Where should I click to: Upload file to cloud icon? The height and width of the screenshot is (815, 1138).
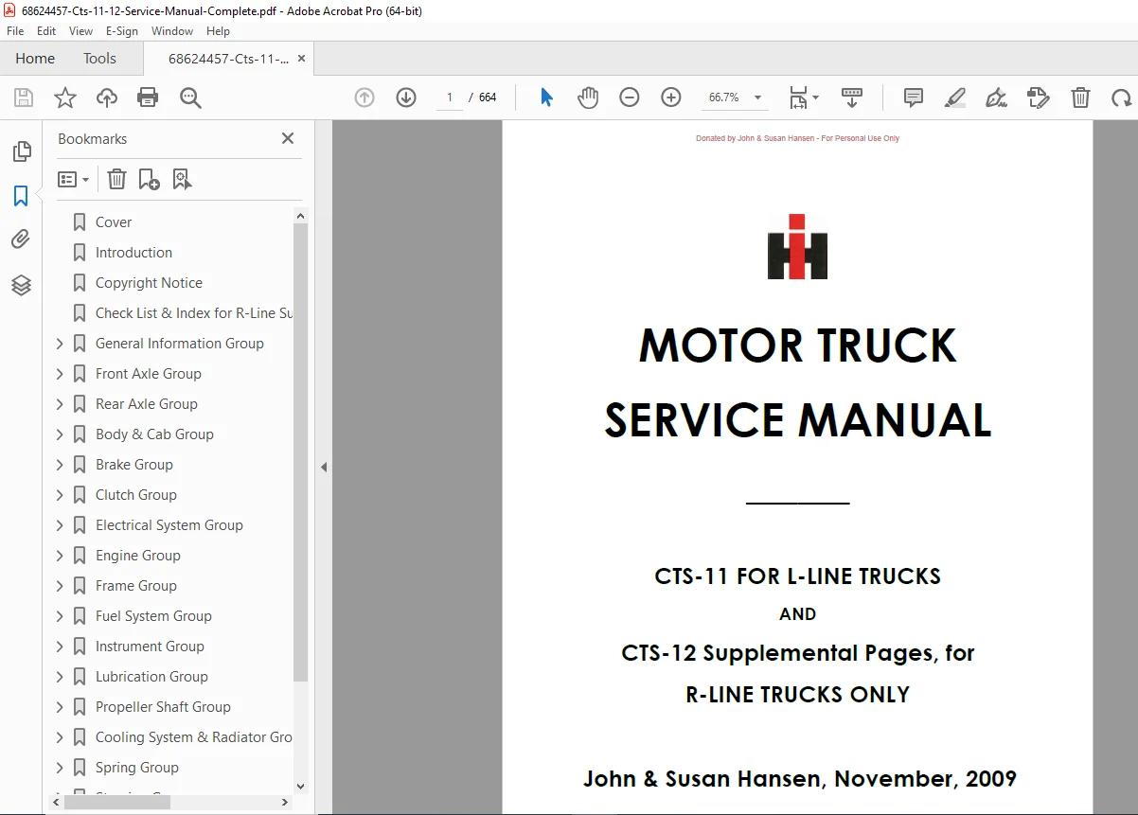107,97
